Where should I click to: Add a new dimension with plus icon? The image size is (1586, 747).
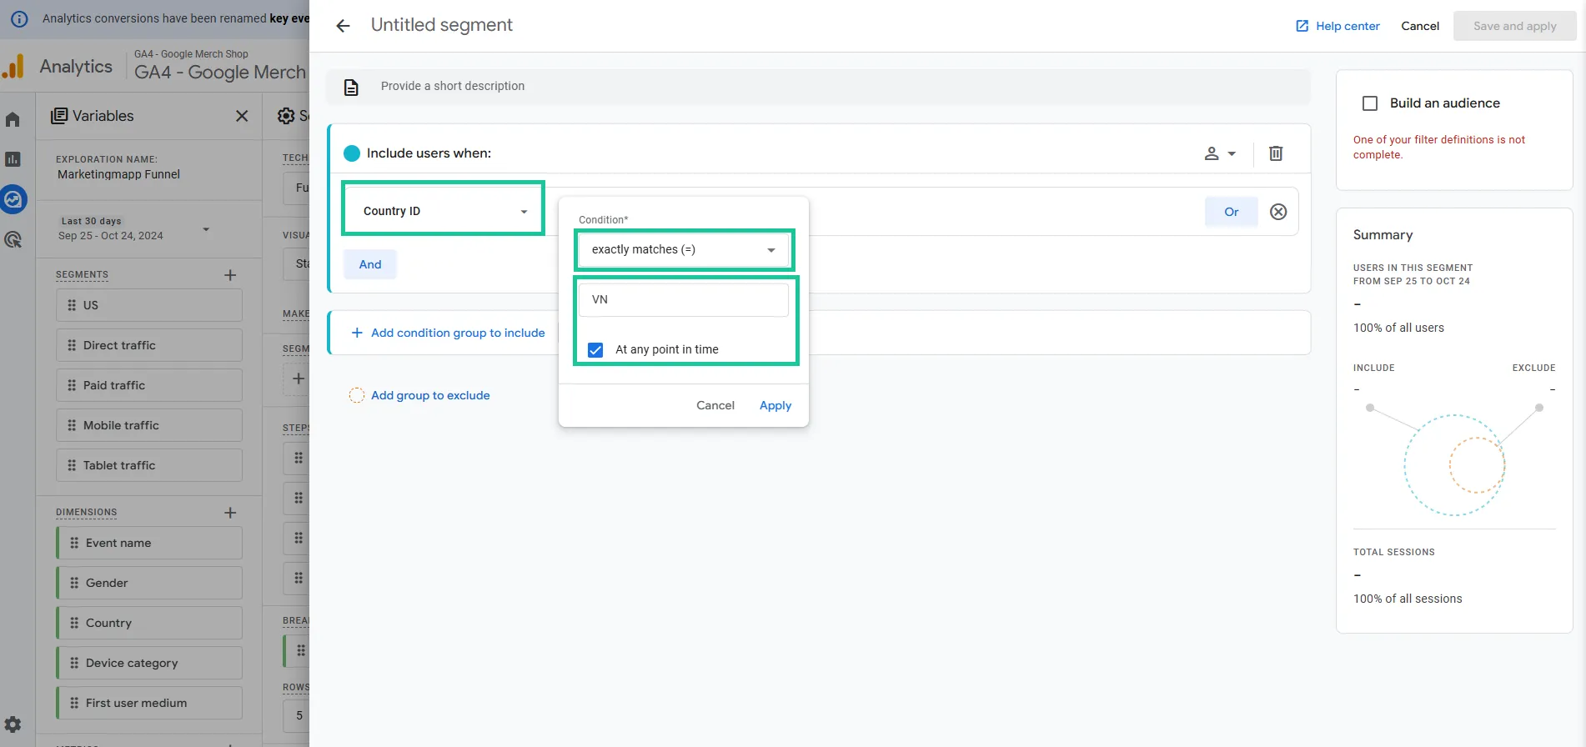(x=230, y=513)
